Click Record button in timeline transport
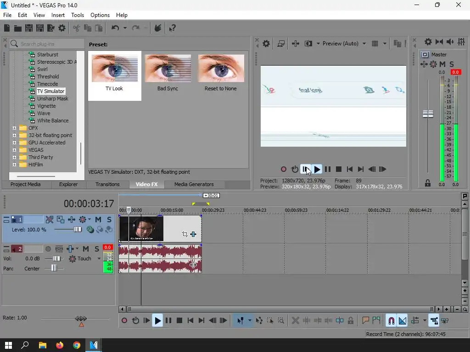470x352 pixels. point(124,321)
